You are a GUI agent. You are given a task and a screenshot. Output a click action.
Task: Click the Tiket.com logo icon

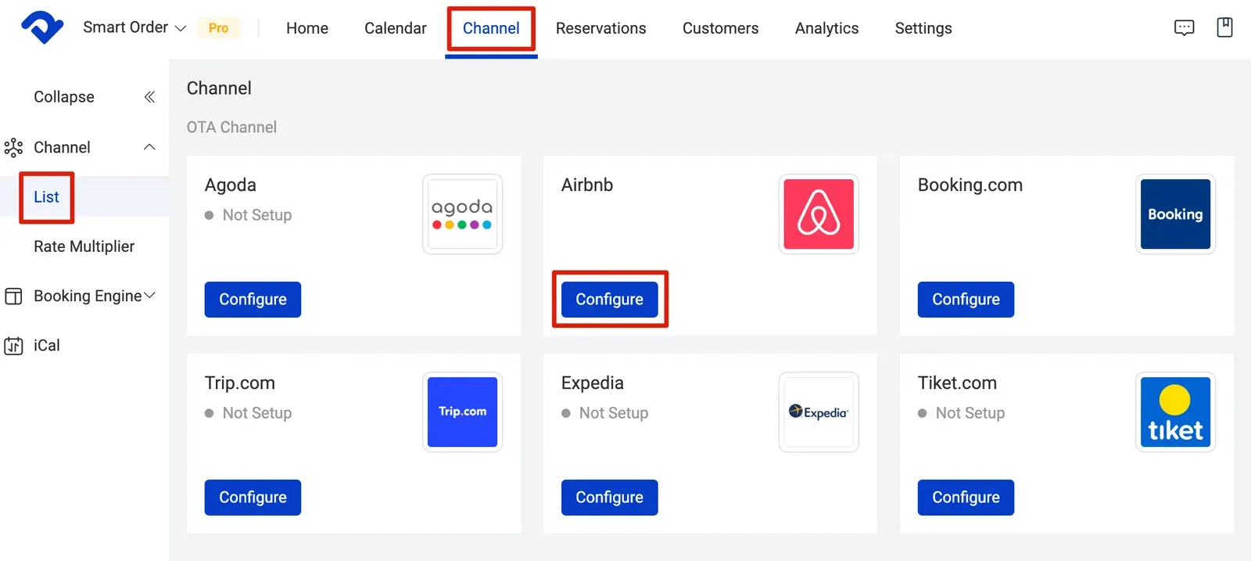[x=1175, y=412]
